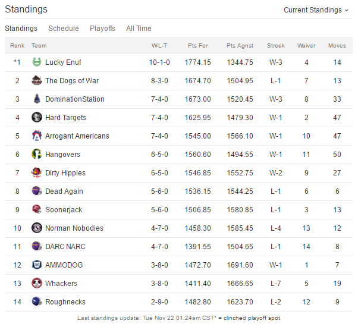This screenshot has width=355, height=330.
Task: Click the Pts For column header
Action: pos(197,46)
